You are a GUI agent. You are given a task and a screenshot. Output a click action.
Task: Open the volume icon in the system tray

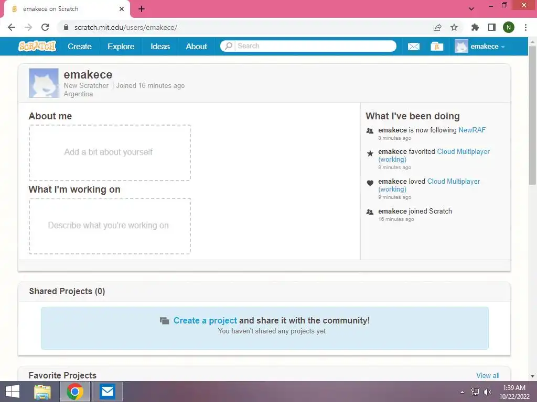487,392
